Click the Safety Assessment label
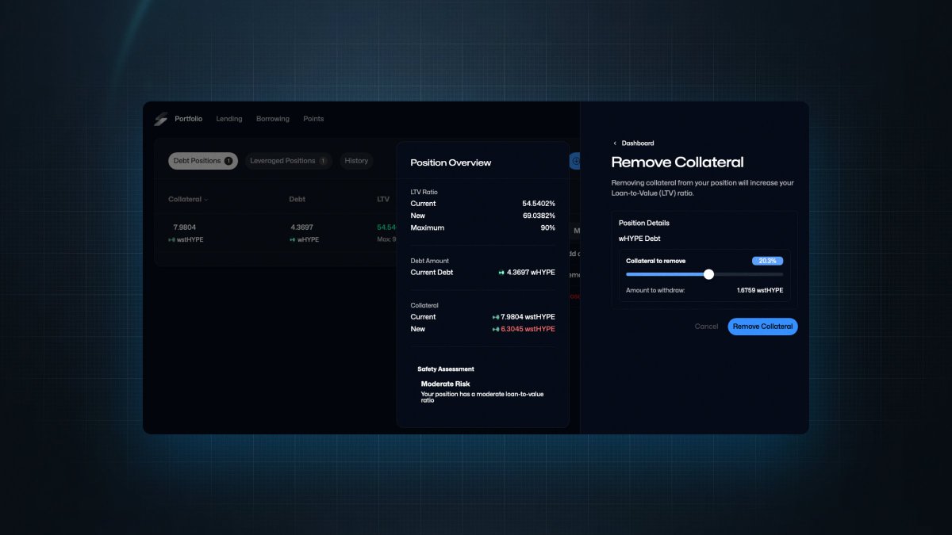Image resolution: width=952 pixels, height=535 pixels. (446, 369)
